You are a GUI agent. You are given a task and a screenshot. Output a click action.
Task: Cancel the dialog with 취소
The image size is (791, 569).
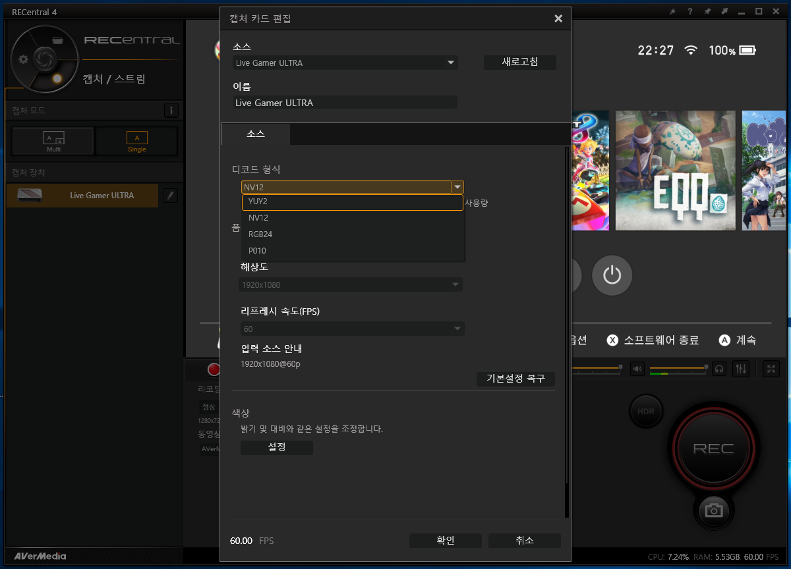click(525, 541)
